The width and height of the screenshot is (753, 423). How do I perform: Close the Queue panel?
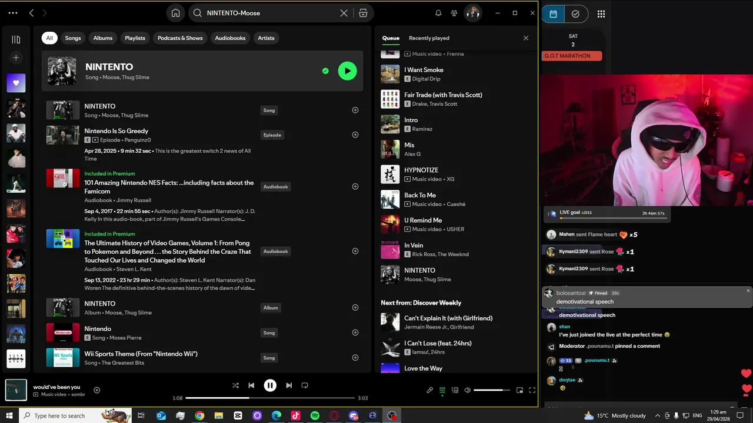(525, 38)
